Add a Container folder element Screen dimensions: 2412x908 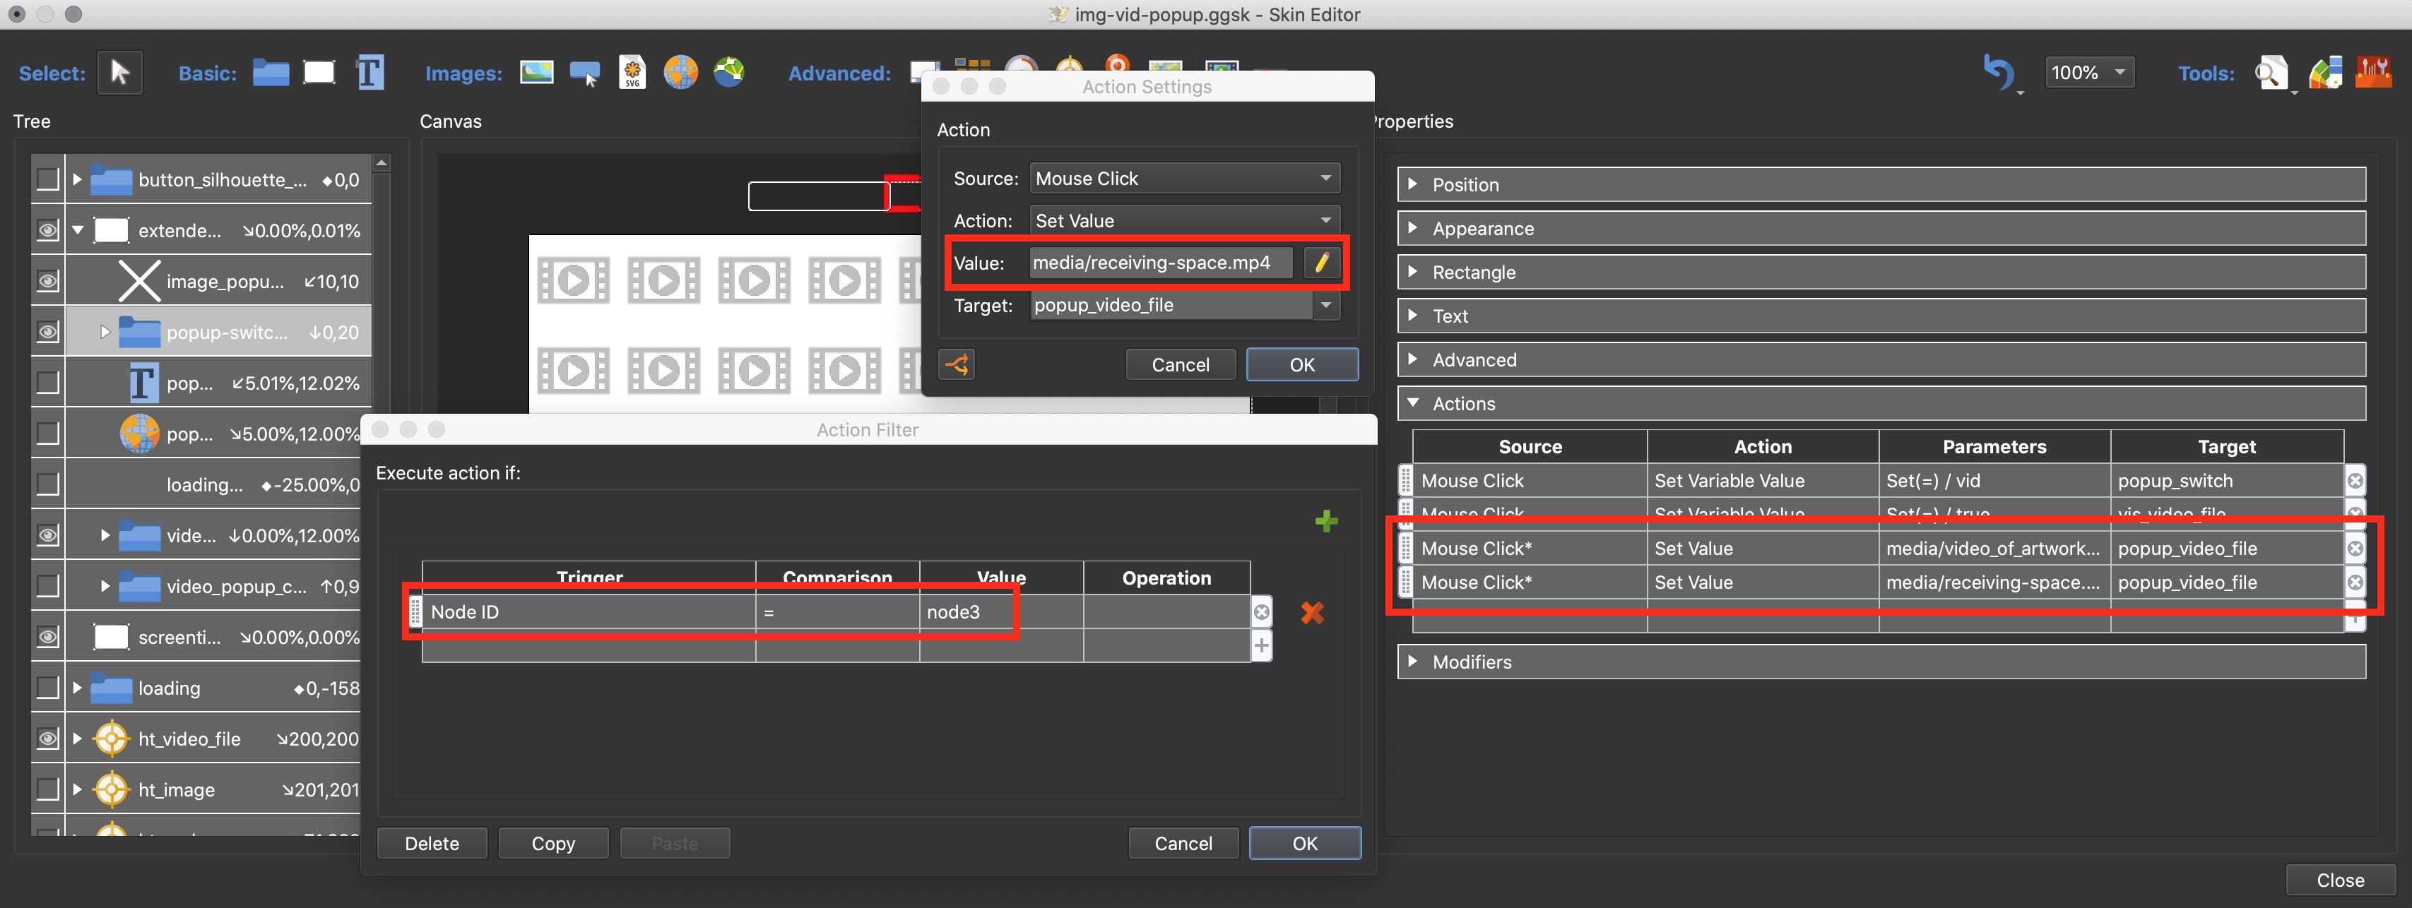(x=271, y=72)
